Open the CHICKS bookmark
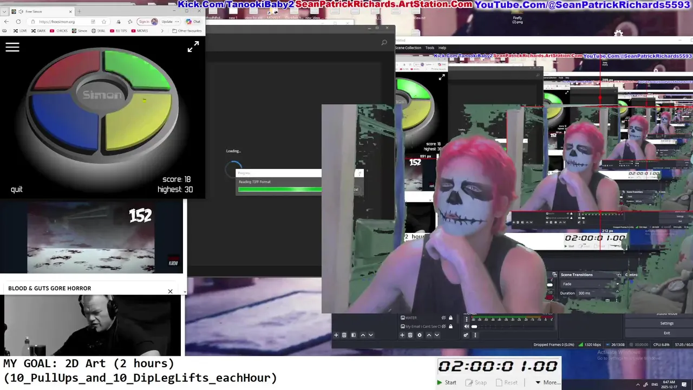 click(x=58, y=31)
